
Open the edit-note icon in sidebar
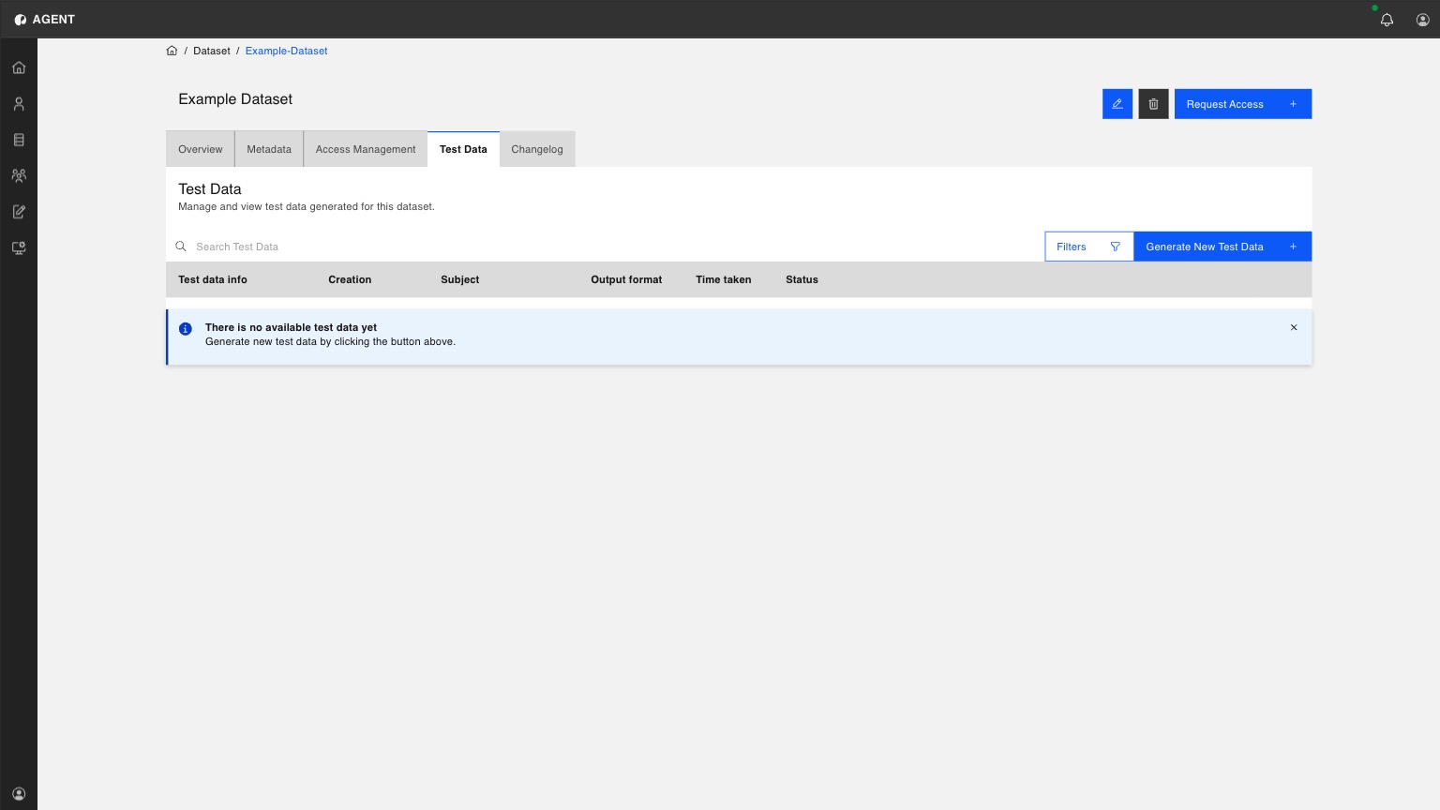click(19, 212)
